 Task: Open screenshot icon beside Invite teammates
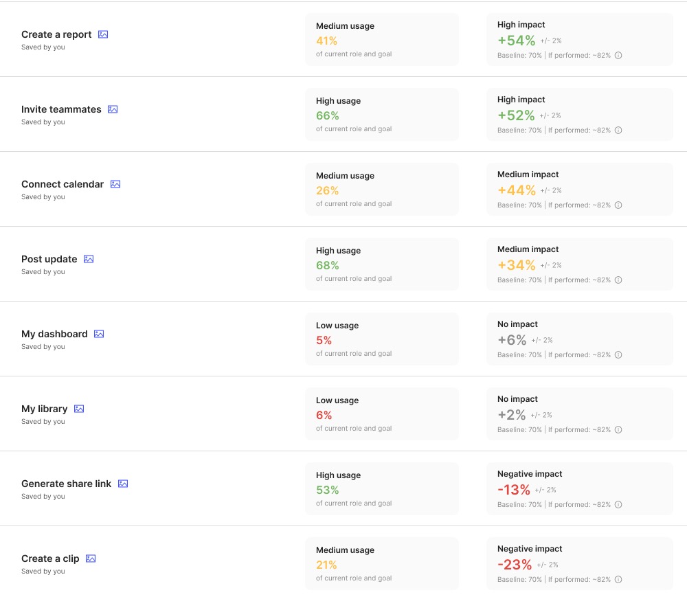113,109
